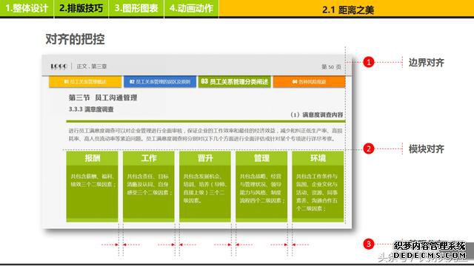Click the 2.1 距离之美 yellow header
Image resolution: width=474 pixels, height=266 pixels.
(x=347, y=8)
